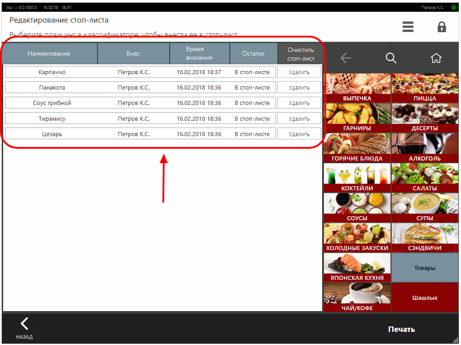Screen dimensions: 461x345
Task: Open the ПИЦЦА category
Action: tap(425, 88)
